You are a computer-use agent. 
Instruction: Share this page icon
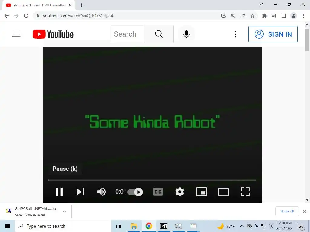pyautogui.click(x=243, y=16)
